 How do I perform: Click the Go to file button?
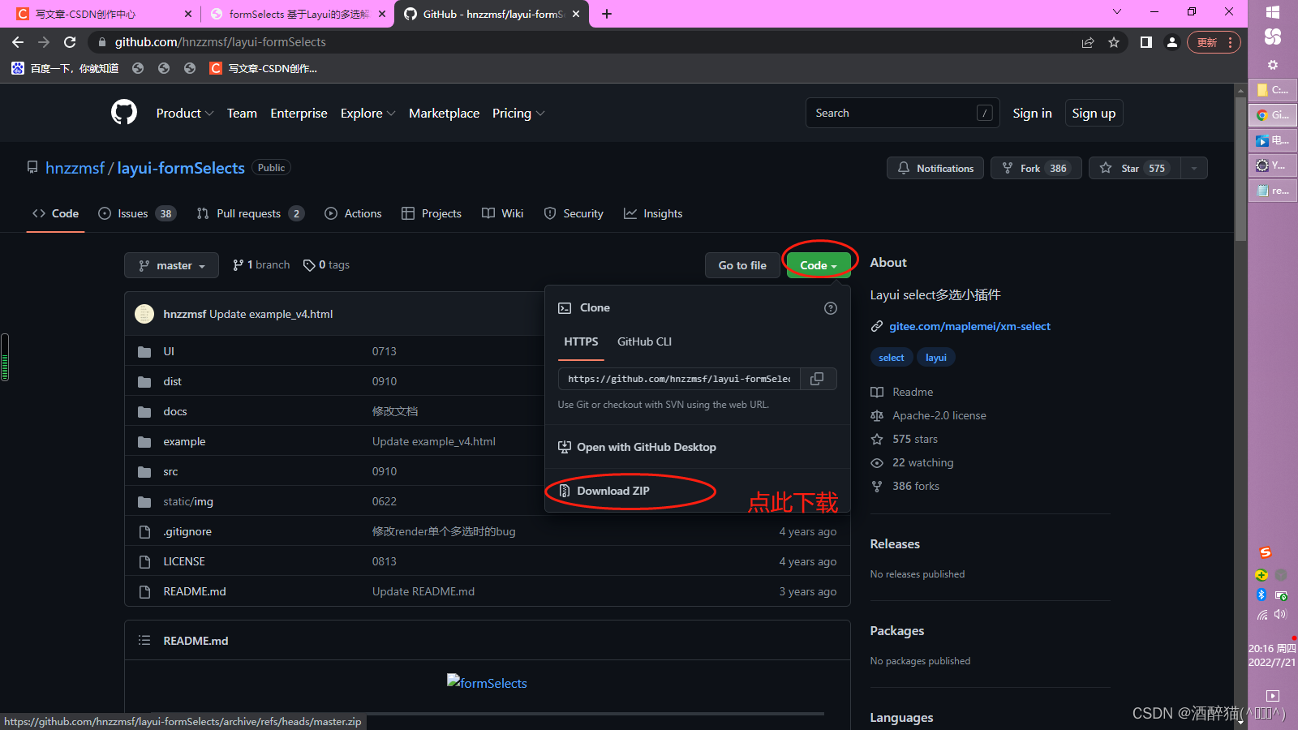(742, 265)
